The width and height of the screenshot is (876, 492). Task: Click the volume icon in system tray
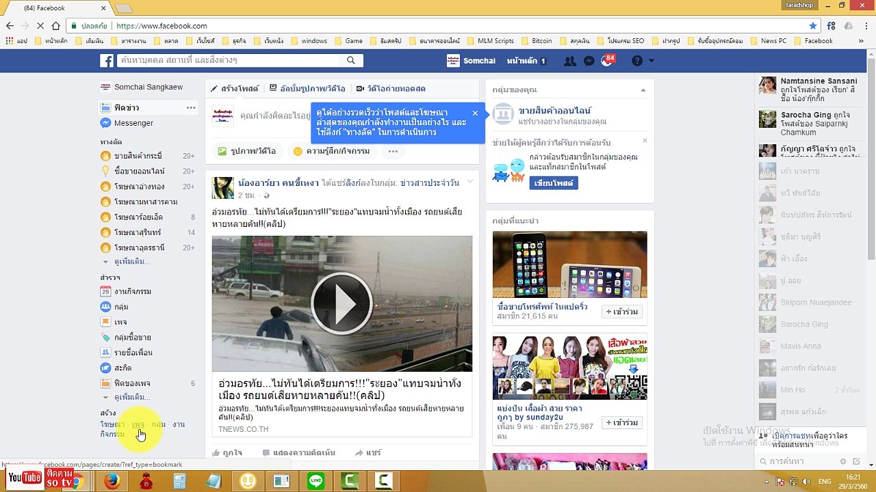[x=808, y=482]
